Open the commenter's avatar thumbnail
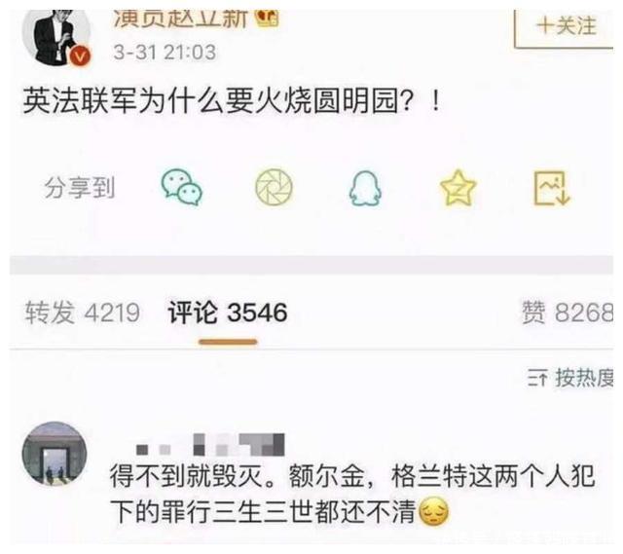 tap(55, 455)
